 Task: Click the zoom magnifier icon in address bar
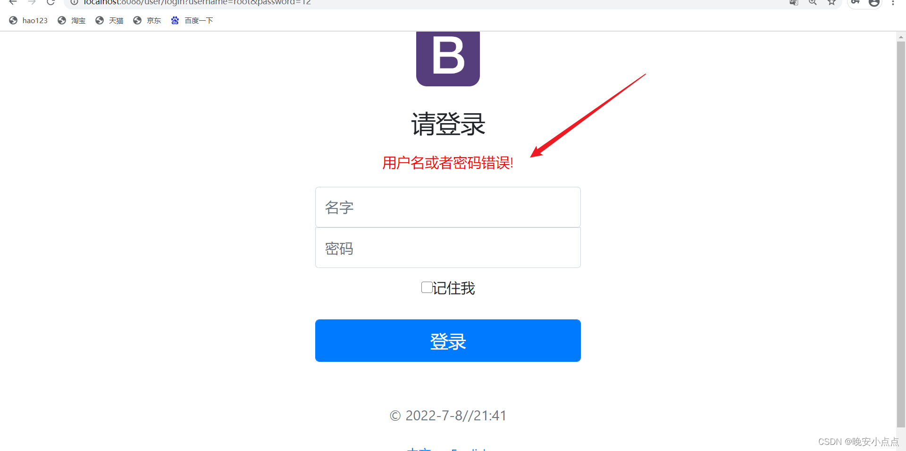pyautogui.click(x=813, y=2)
